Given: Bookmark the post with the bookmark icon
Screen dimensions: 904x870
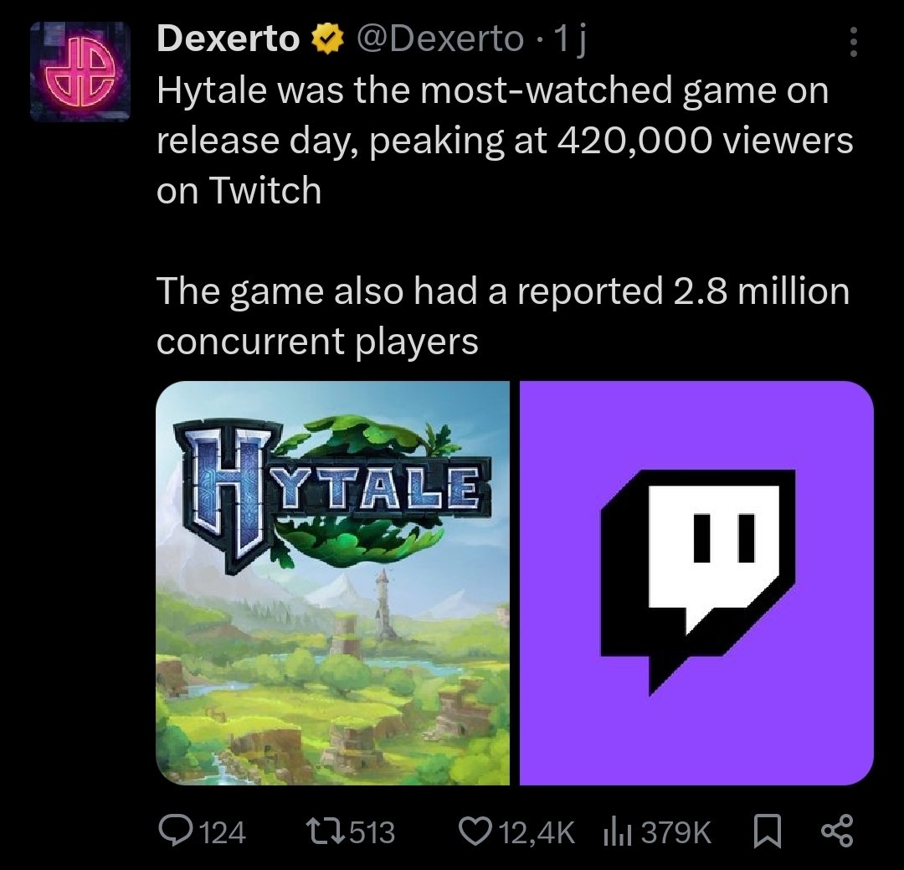Looking at the screenshot, I should click(x=766, y=831).
